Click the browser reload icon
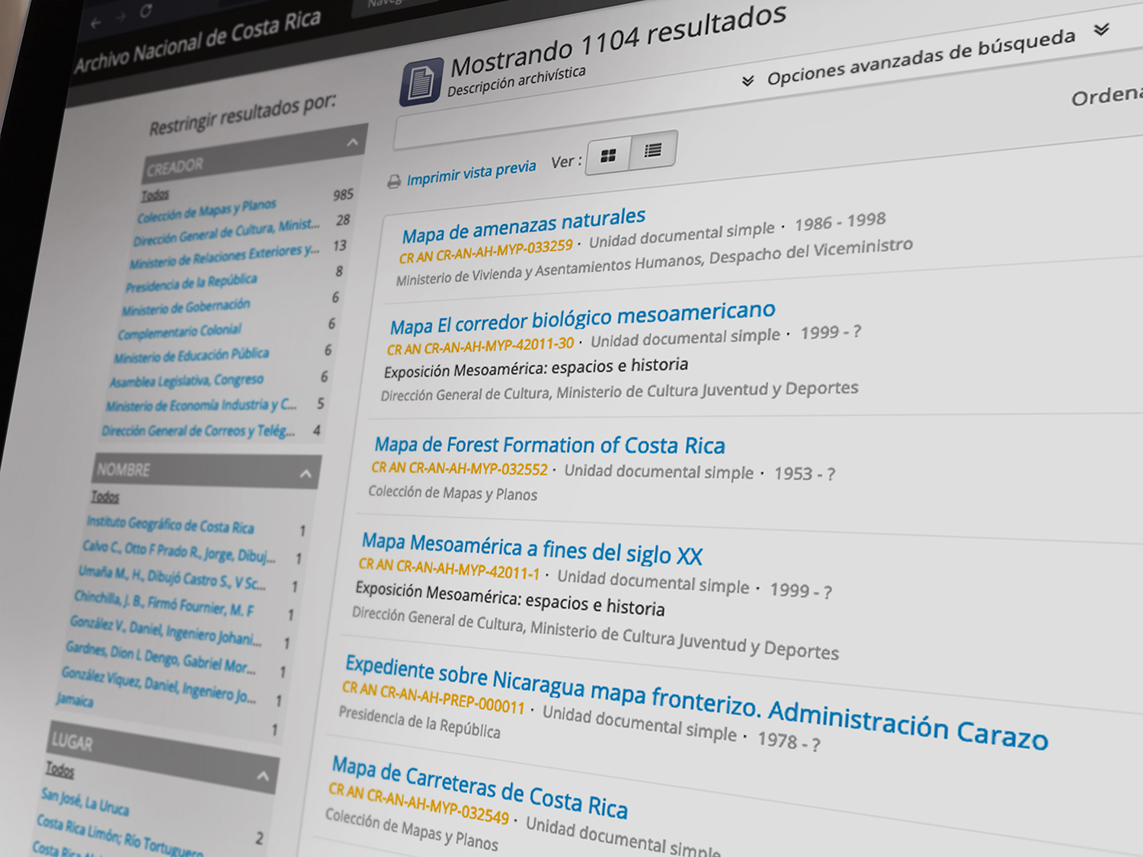This screenshot has height=857, width=1143. click(146, 10)
